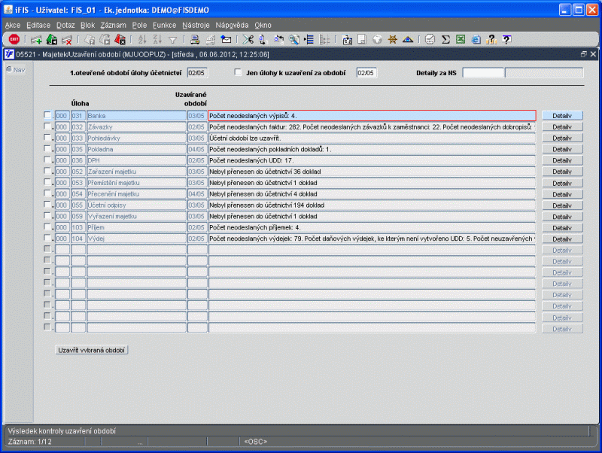Open the Dotaz menu
The image size is (602, 453).
pos(65,26)
